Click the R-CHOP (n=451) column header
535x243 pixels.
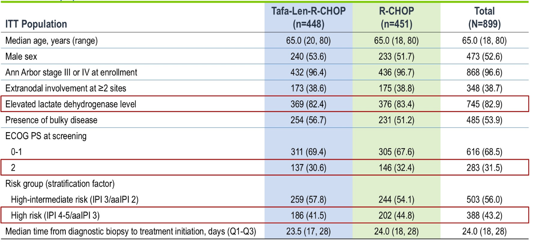click(x=397, y=18)
